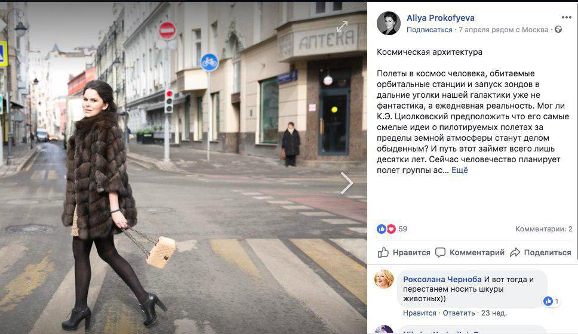Reply to comment with Ответить
578x334 pixels.
(459, 313)
